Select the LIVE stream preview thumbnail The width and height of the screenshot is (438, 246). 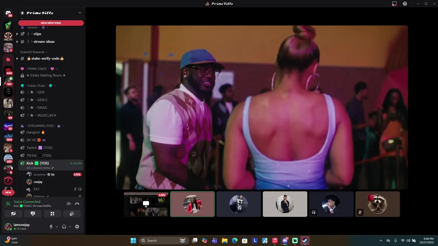(146, 204)
